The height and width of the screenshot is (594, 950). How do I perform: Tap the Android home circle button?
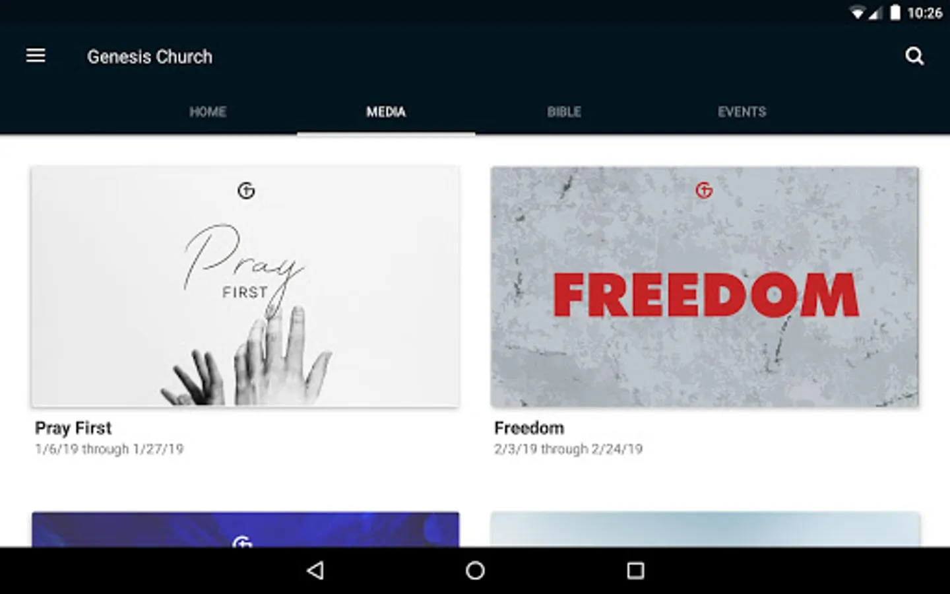tap(475, 570)
